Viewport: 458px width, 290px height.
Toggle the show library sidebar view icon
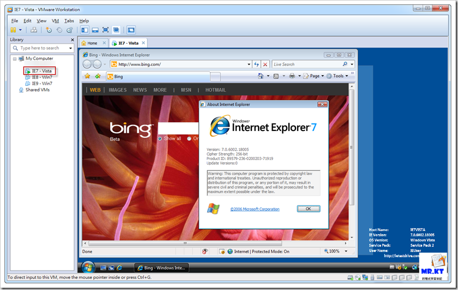click(85, 30)
